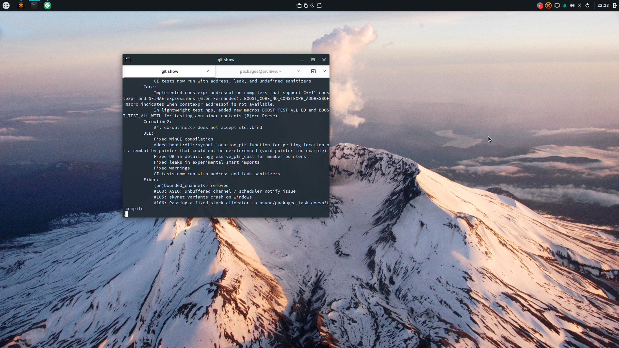Open the network tray icon
The image size is (619, 348).
(x=557, y=5)
